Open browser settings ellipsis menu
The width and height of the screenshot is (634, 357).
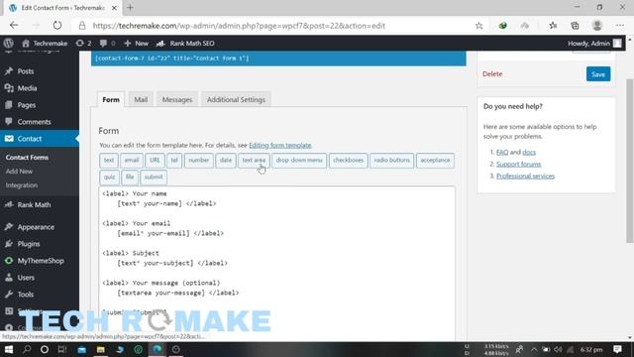click(x=620, y=26)
